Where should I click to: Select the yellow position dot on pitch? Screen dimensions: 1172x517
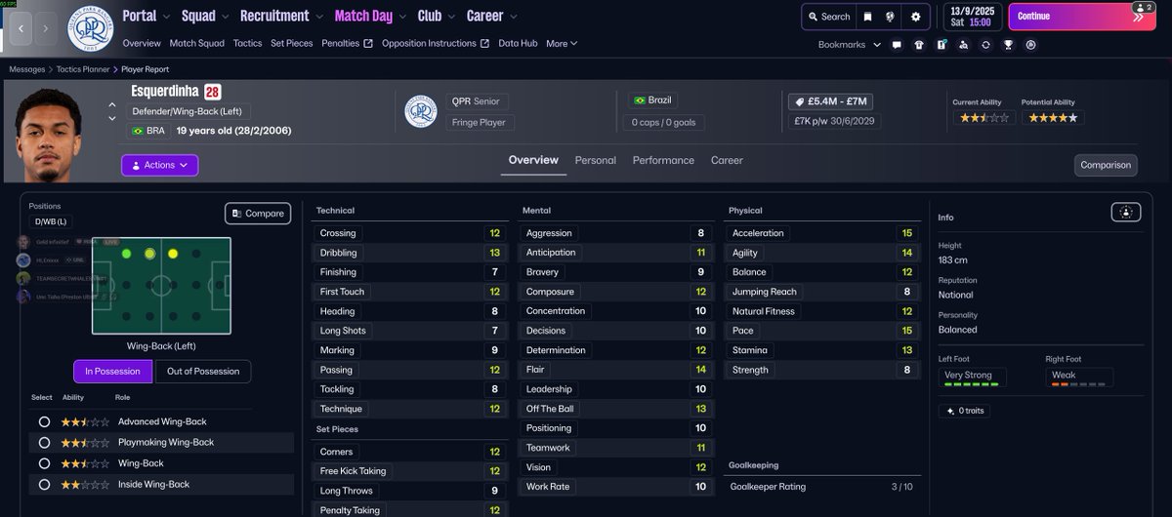(173, 254)
